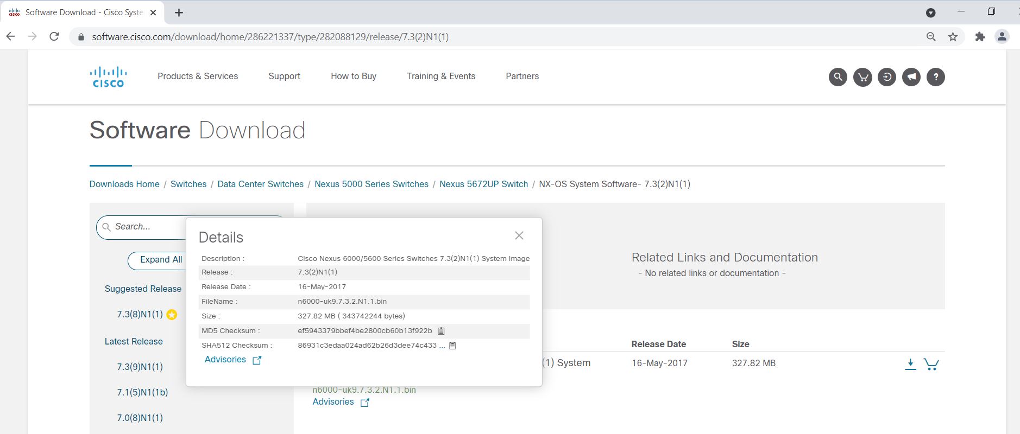This screenshot has height=434, width=1020.
Task: Click the search magnifier in release search box
Action: [x=106, y=227]
